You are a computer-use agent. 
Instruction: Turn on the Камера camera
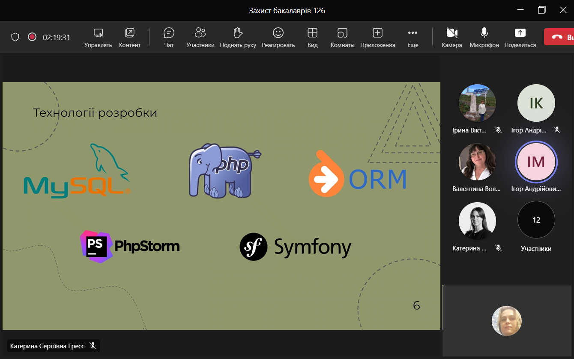[x=451, y=37]
